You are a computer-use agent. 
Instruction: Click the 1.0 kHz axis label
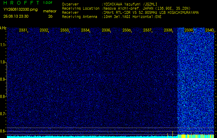tap(3, 62)
